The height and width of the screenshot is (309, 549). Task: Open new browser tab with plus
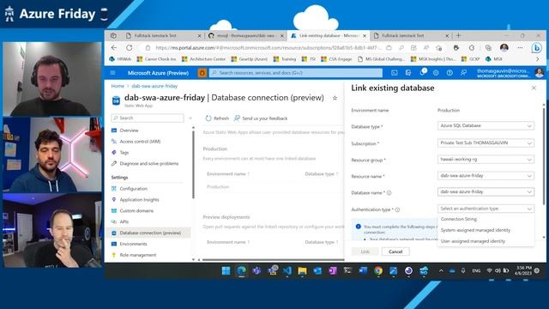coord(458,35)
